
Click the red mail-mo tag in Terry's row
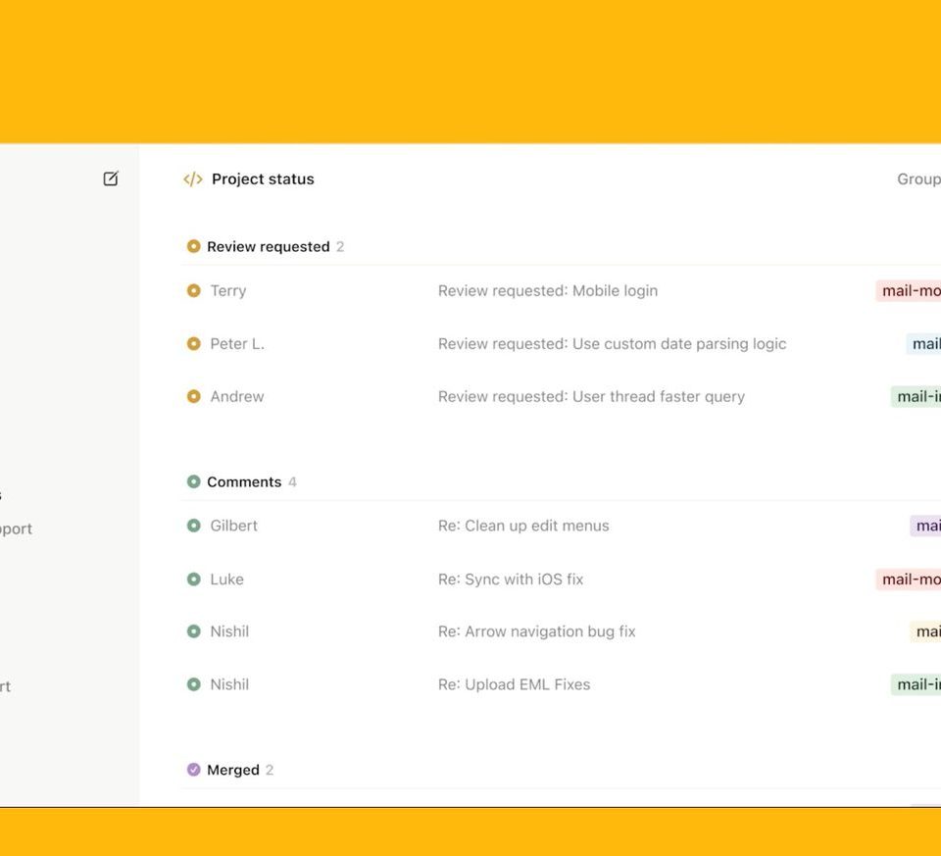click(x=910, y=291)
